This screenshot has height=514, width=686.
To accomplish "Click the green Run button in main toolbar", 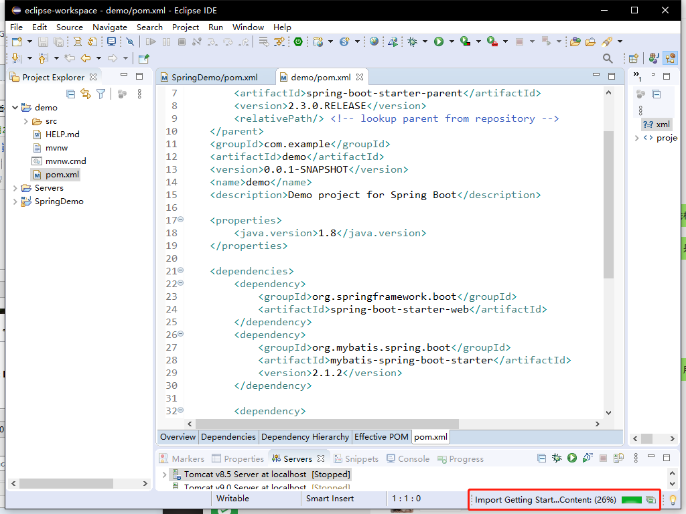I will pyautogui.click(x=439, y=41).
